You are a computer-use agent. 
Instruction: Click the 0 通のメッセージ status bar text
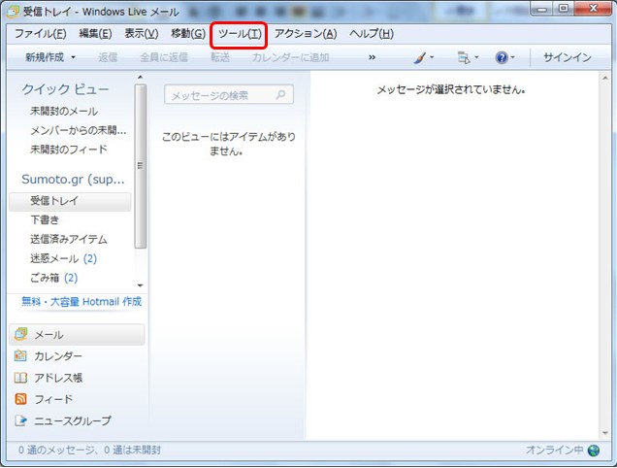pos(89,450)
